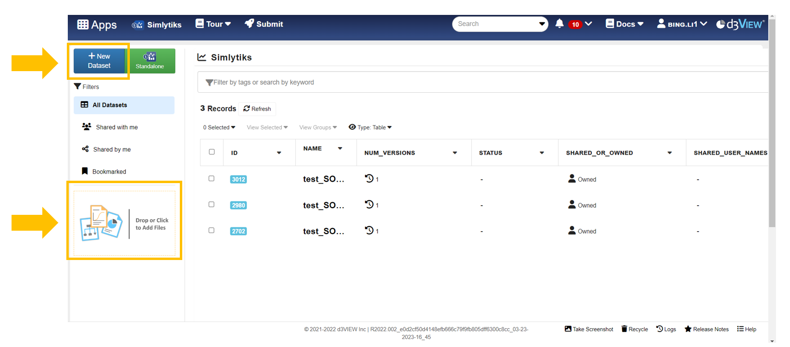Viewport: 790px width, 347px height.
Task: Click the page vertical scrollbar
Action: [x=772, y=123]
